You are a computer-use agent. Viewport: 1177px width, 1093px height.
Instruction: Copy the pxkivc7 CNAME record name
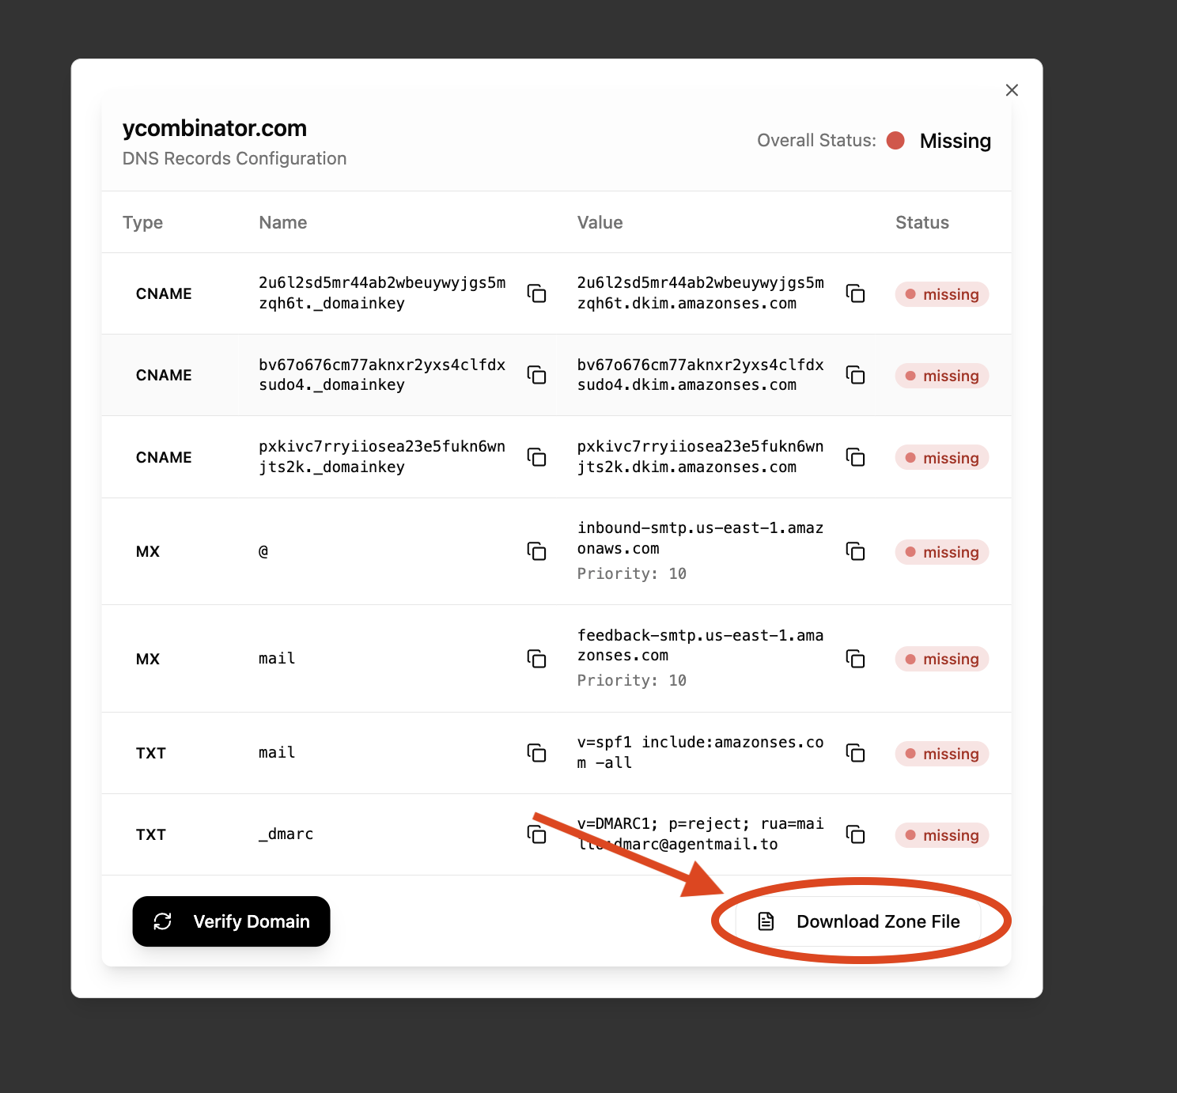click(x=537, y=457)
